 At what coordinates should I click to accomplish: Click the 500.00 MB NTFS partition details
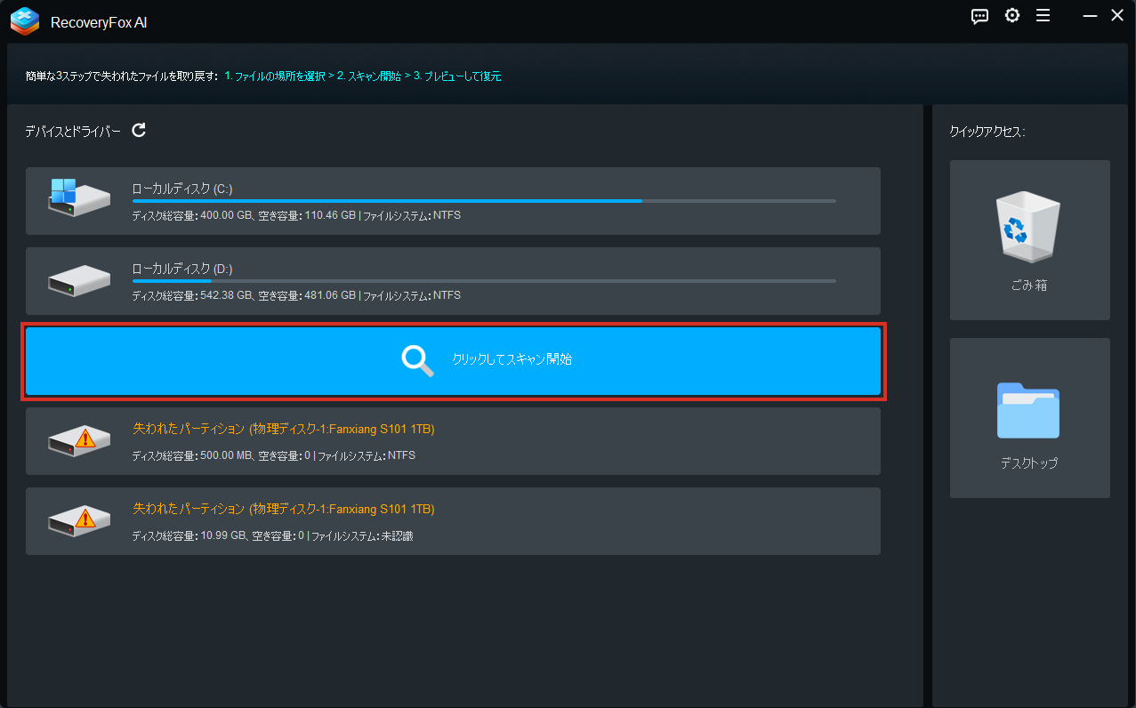pyautogui.click(x=274, y=455)
